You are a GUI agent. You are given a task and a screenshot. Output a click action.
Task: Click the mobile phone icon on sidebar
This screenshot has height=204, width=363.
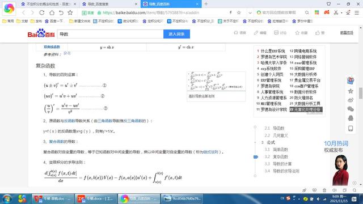coord(351,129)
